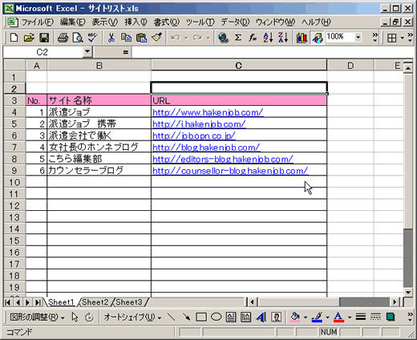Expand the Name Box dropdown arrow
Viewport: 417px width, 340px height.
tap(87, 52)
